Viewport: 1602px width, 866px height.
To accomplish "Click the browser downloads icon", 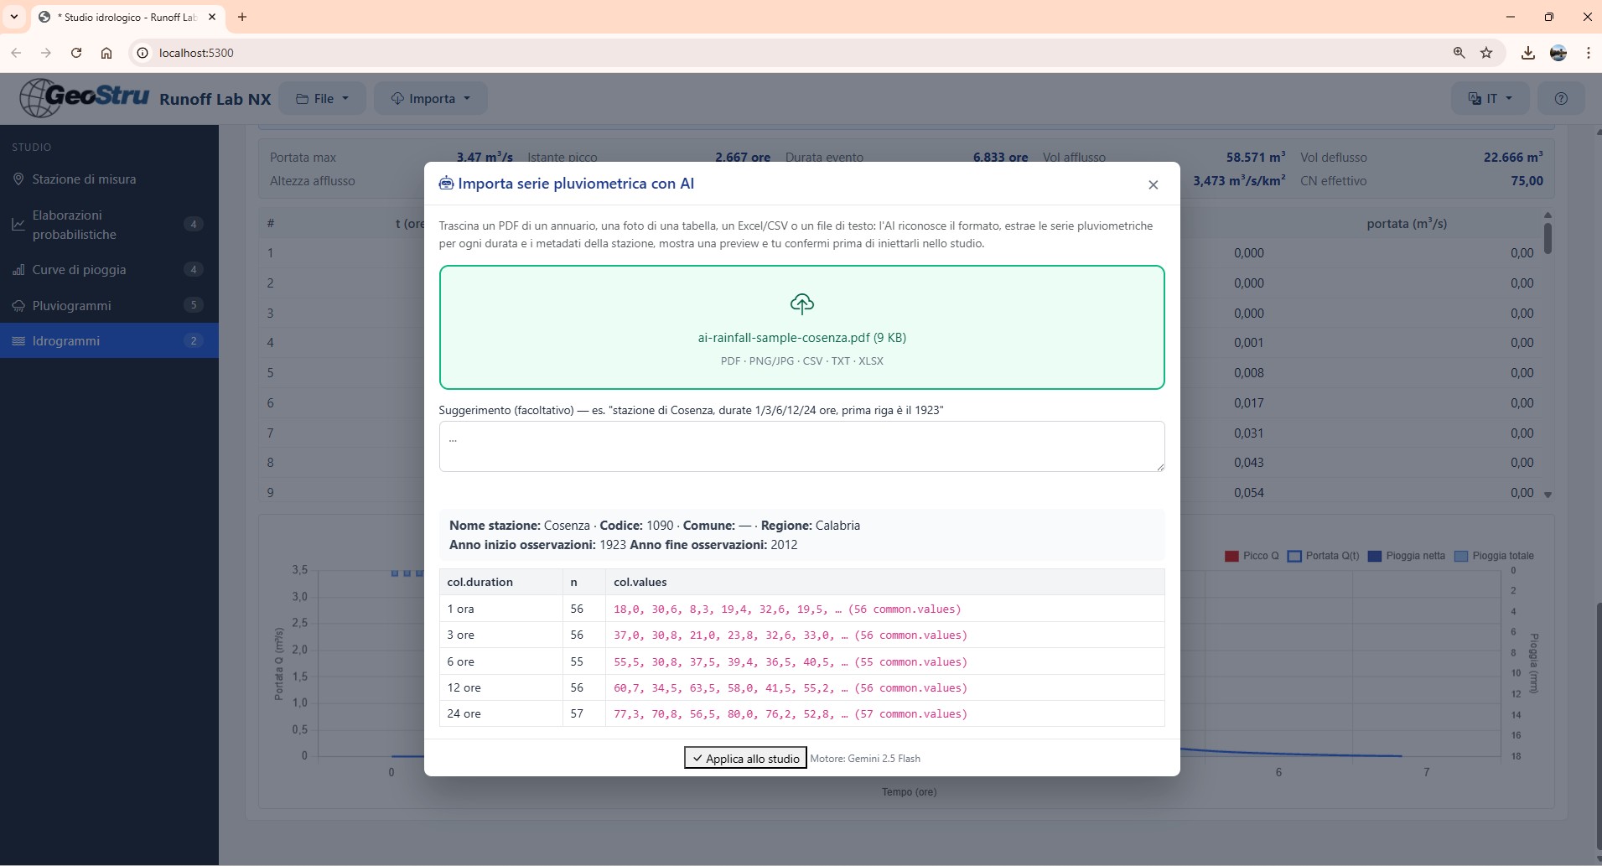I will click(1527, 53).
